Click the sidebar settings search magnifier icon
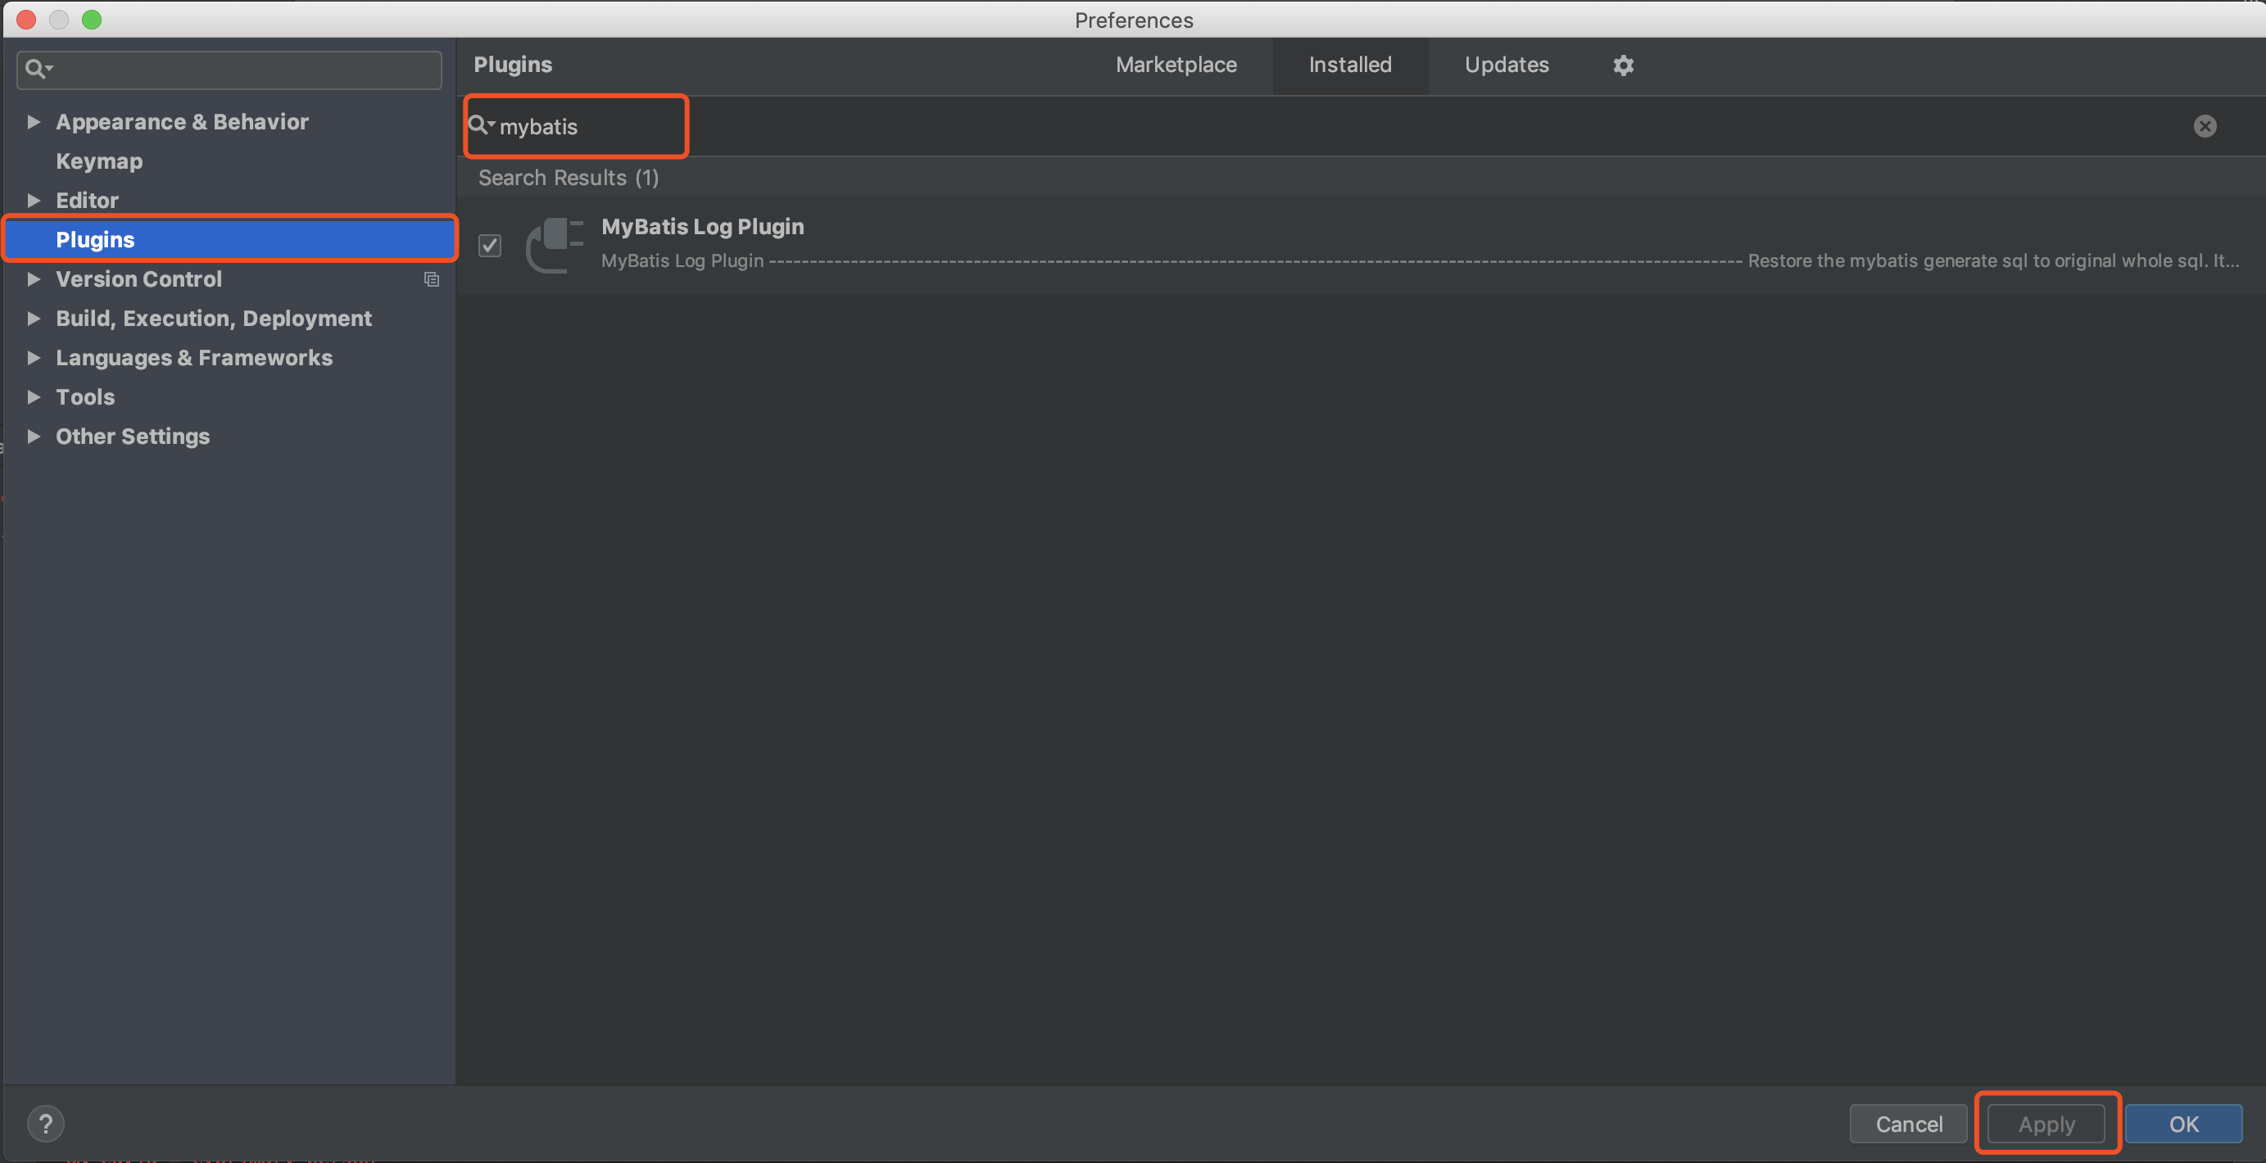This screenshot has height=1163, width=2266. click(37, 69)
